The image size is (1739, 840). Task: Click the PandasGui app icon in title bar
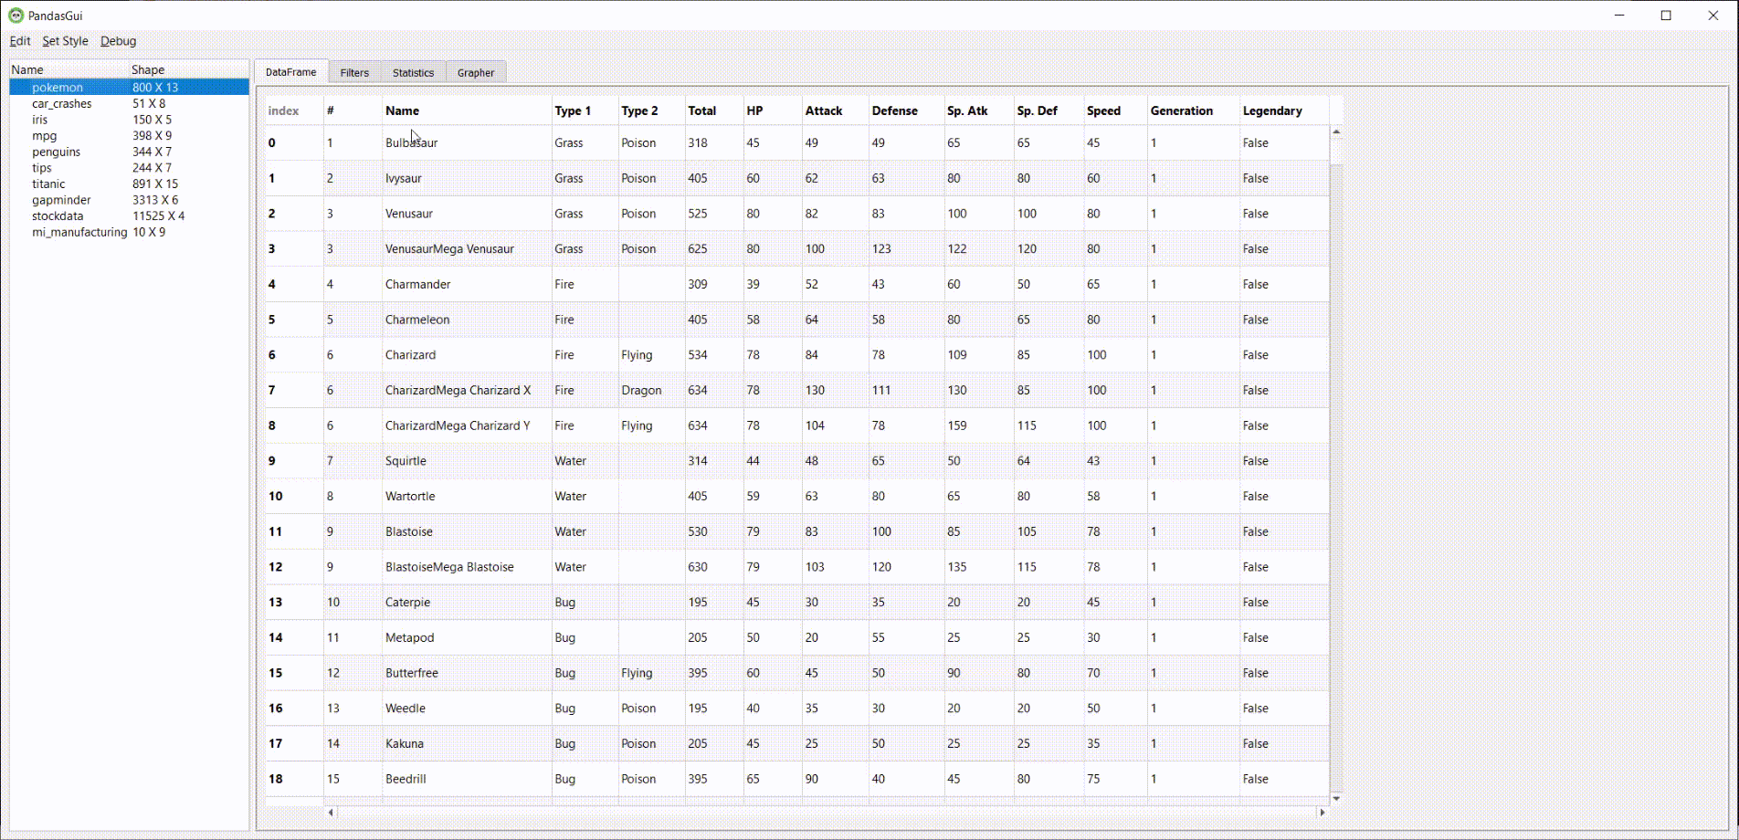pyautogui.click(x=16, y=16)
